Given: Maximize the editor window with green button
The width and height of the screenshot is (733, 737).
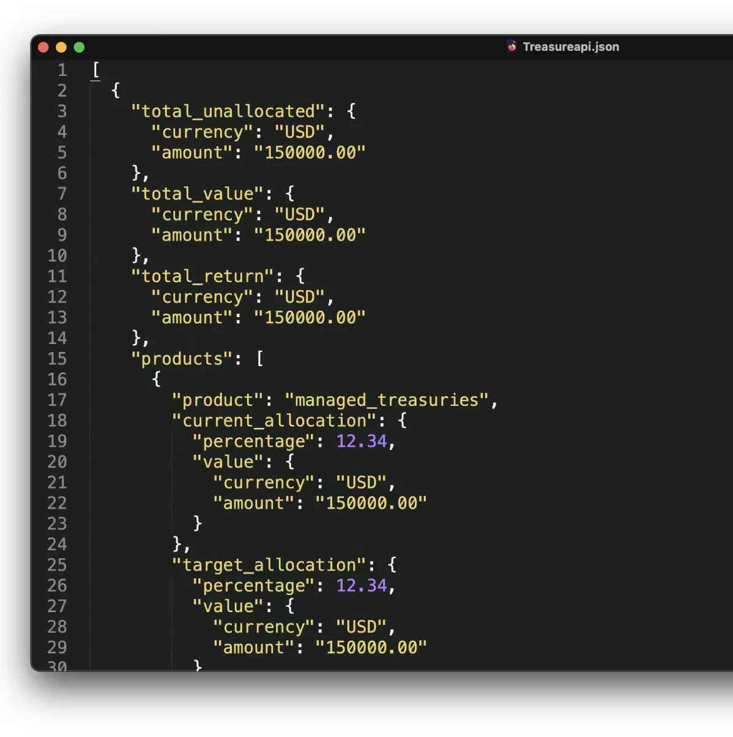Looking at the screenshot, I should [80, 47].
